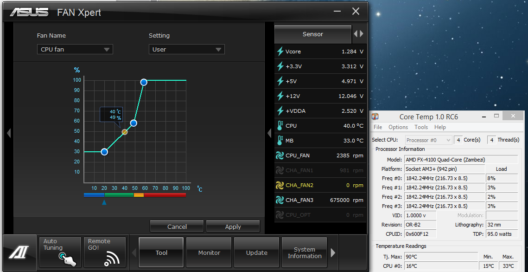Screen dimensions: 528x272
Task: Click the green zone of temperature bar
Action: pos(119,195)
